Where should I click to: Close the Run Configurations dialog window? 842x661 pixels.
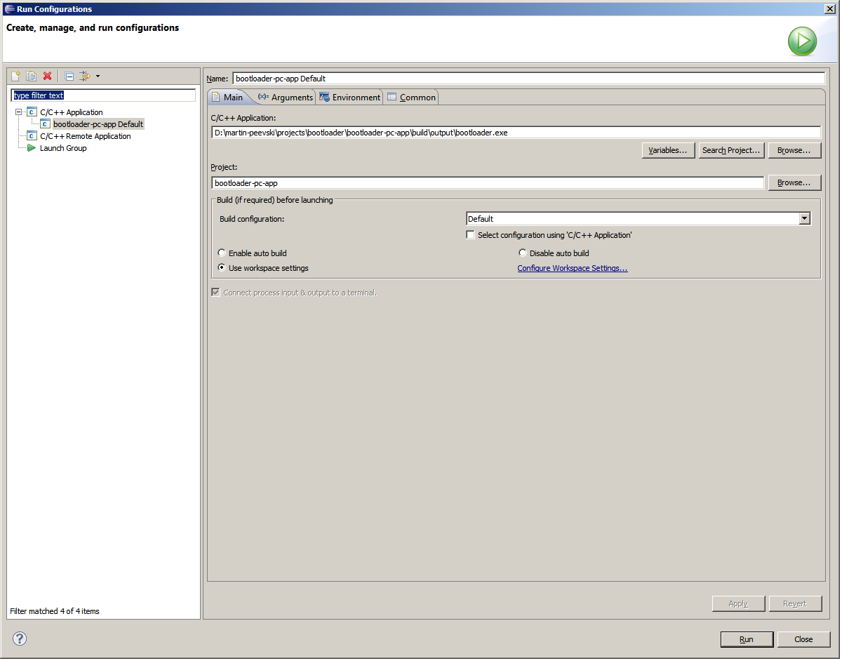[829, 8]
